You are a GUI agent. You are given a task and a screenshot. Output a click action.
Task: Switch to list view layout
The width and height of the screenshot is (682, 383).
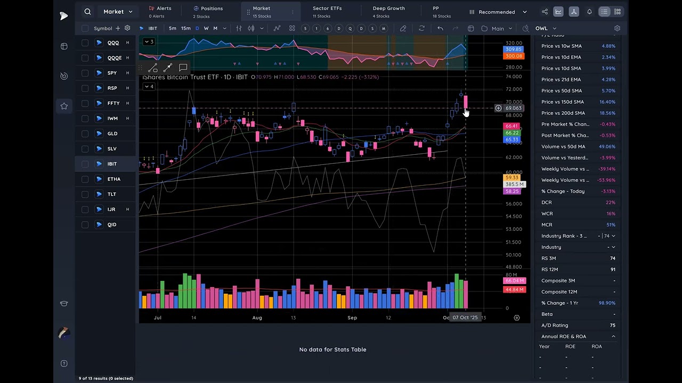(604, 12)
